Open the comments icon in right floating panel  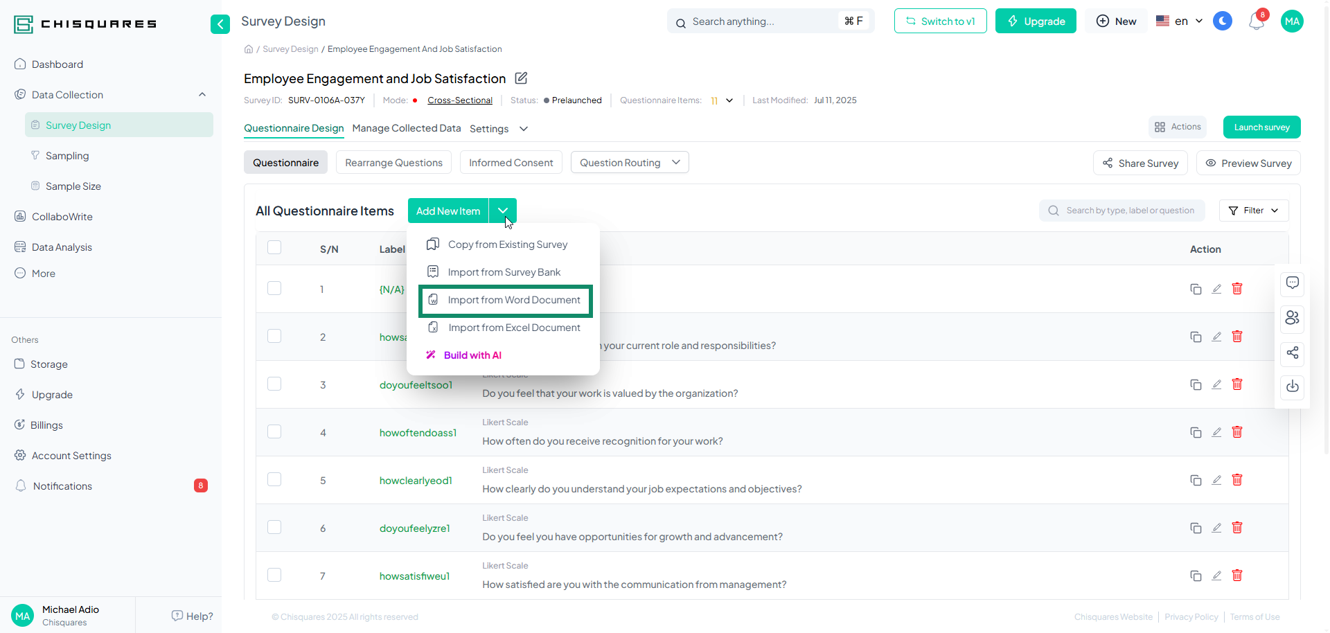[x=1292, y=283]
